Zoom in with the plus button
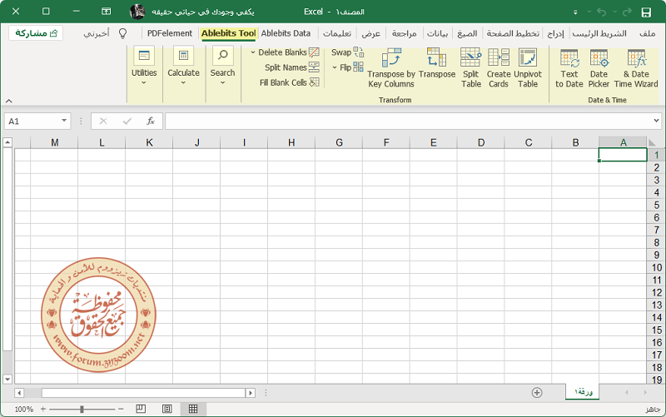 point(43,409)
